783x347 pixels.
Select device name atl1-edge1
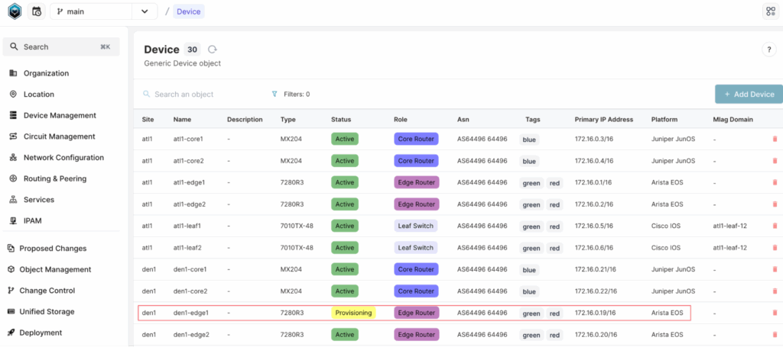(x=189, y=183)
